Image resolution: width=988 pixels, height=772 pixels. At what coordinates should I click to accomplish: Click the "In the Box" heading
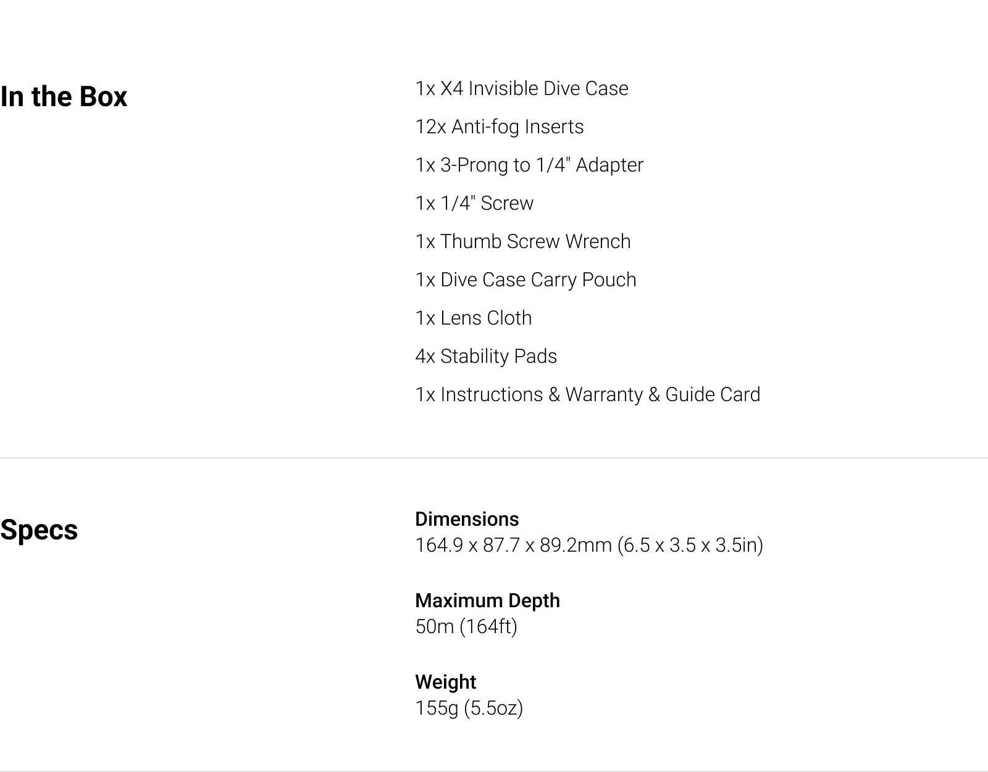64,97
